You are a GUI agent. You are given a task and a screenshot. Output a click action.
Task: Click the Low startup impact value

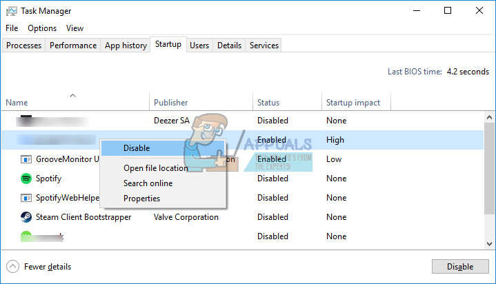334,159
